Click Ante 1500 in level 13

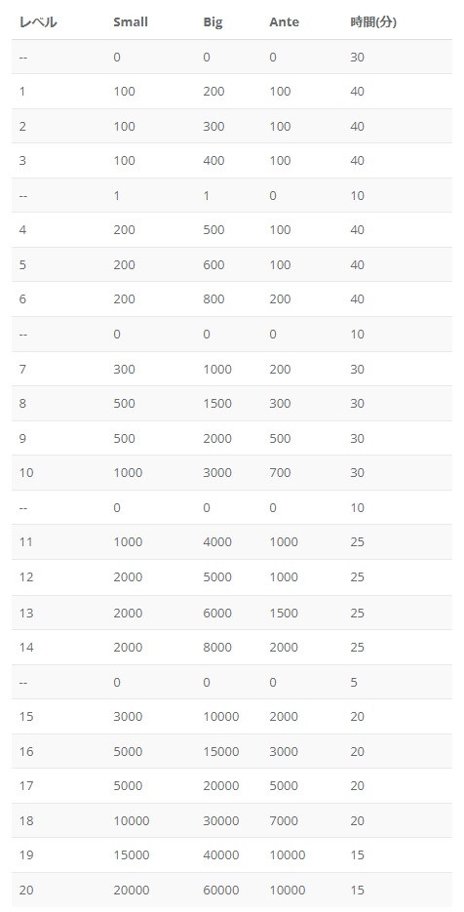[283, 613]
